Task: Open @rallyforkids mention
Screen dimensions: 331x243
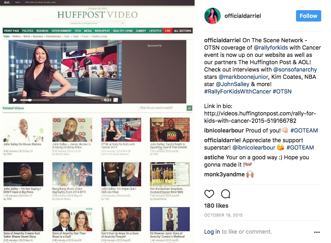Action: click(x=271, y=48)
